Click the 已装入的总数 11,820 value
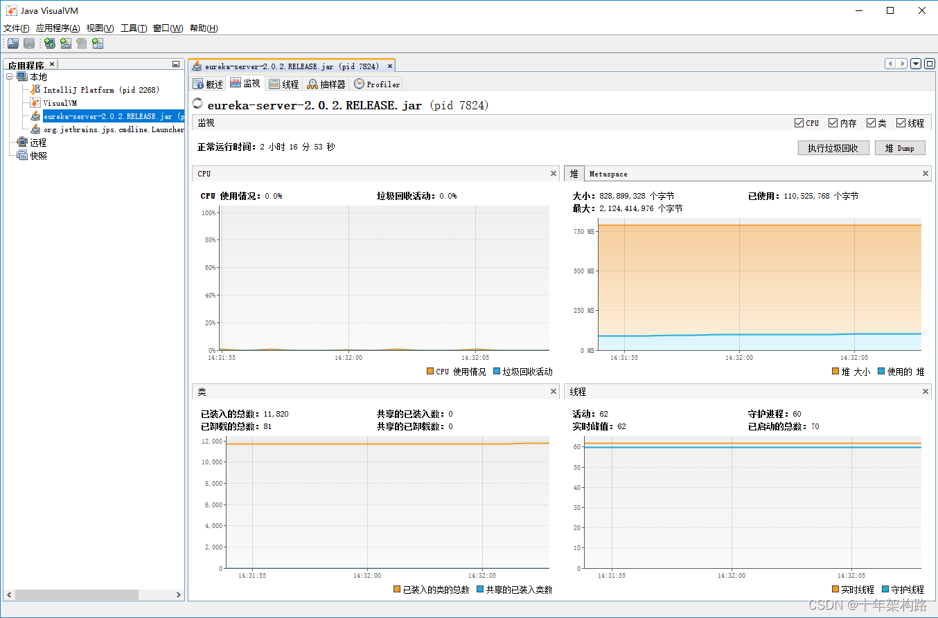The height and width of the screenshot is (618, 938). coord(276,414)
